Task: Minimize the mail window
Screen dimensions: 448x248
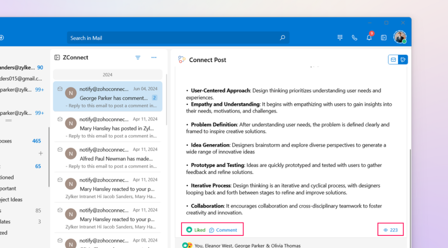Action: [370, 23]
